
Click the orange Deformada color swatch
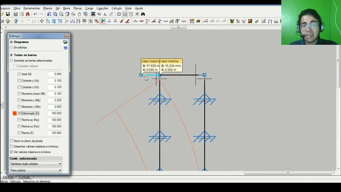point(15,113)
